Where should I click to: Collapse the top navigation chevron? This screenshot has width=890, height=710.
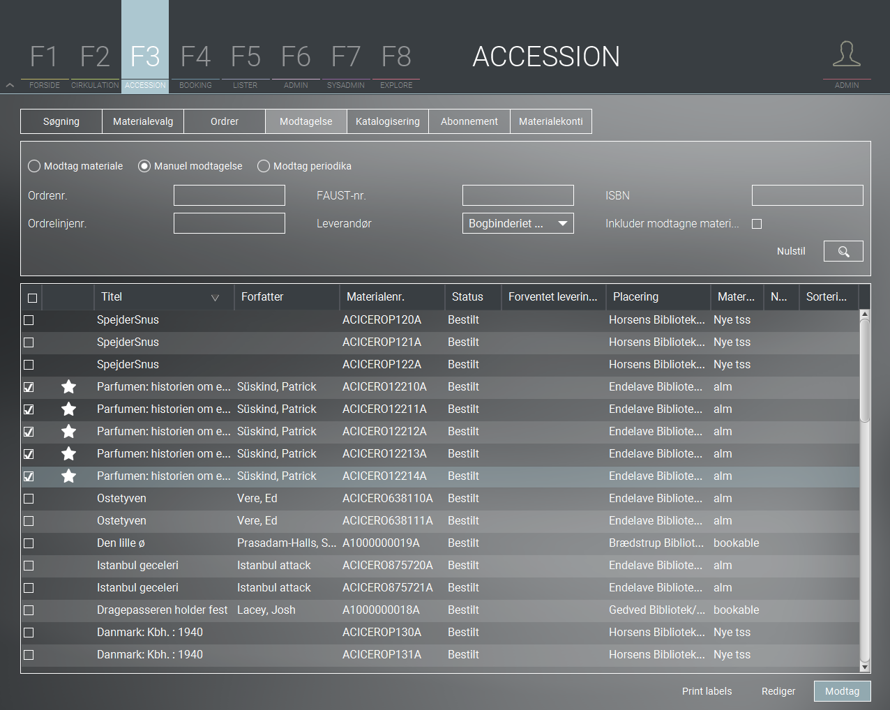pyautogui.click(x=10, y=85)
